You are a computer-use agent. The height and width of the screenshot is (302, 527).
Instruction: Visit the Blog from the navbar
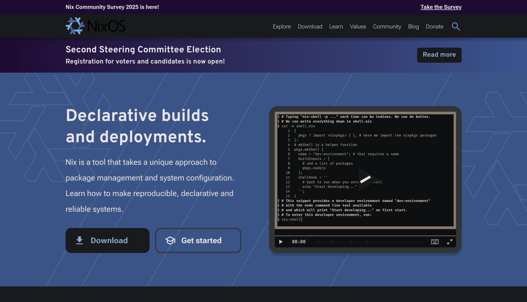pos(413,26)
